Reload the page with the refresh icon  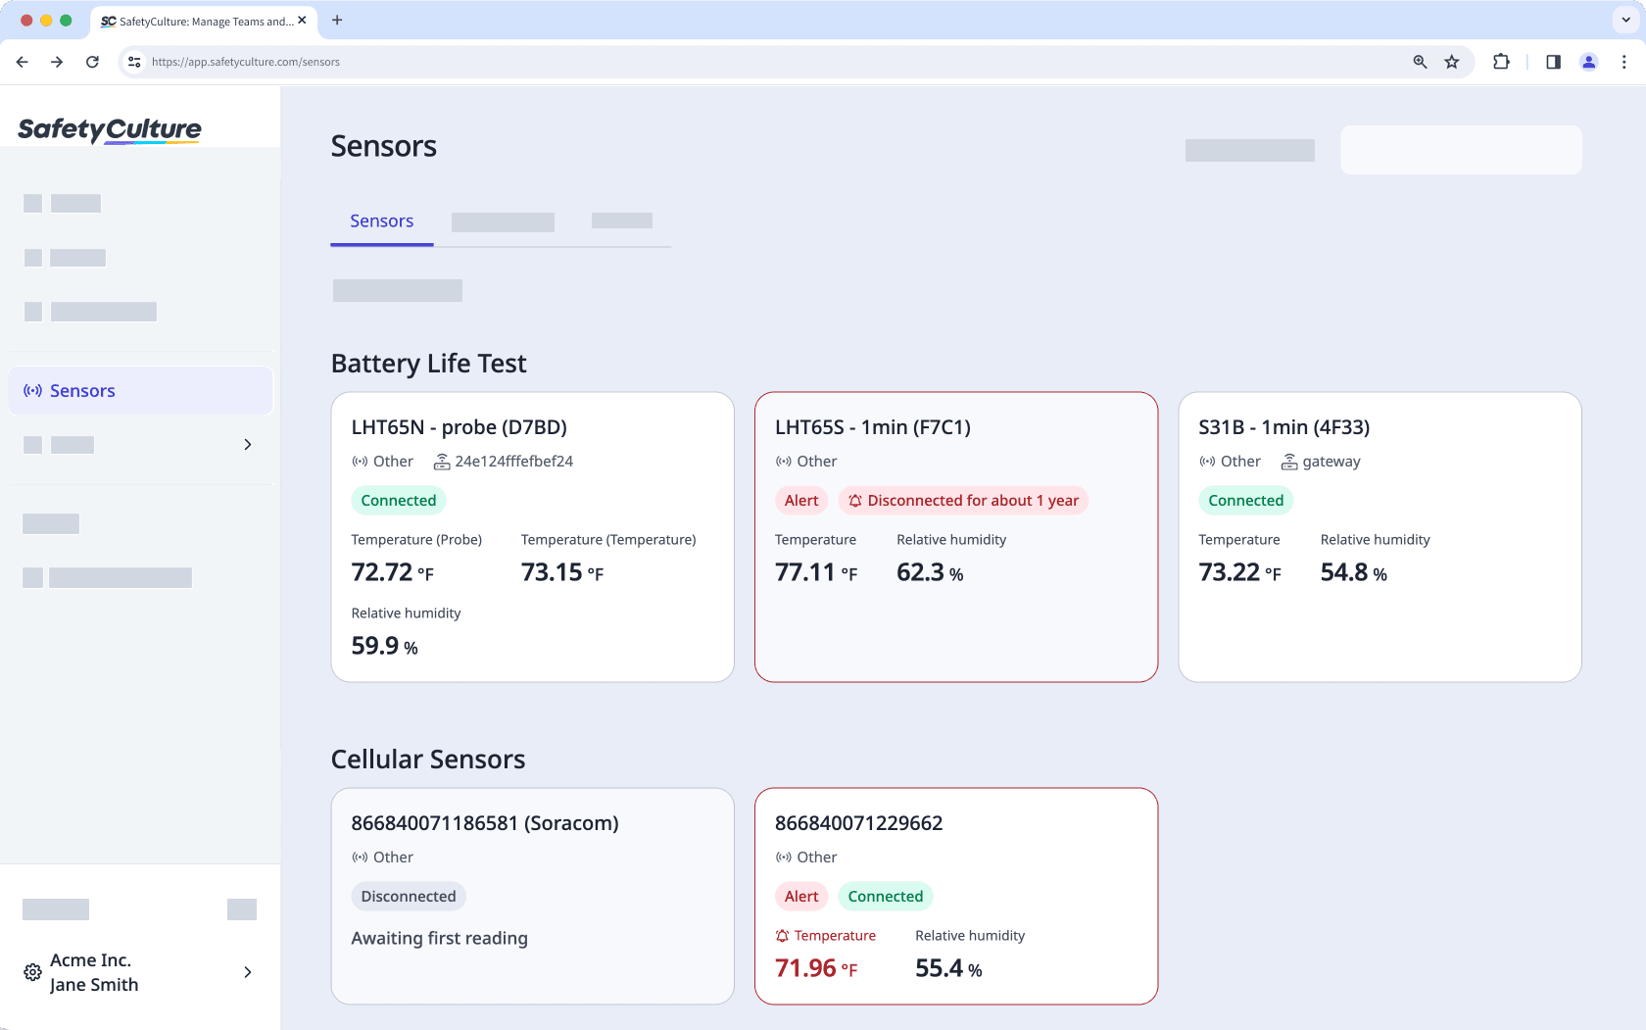point(92,62)
